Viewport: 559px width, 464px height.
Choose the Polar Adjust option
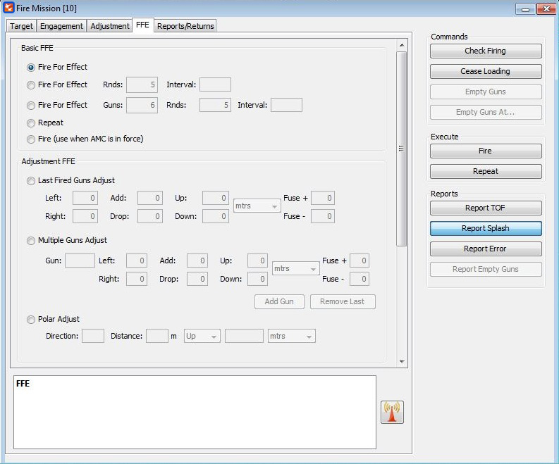click(31, 320)
